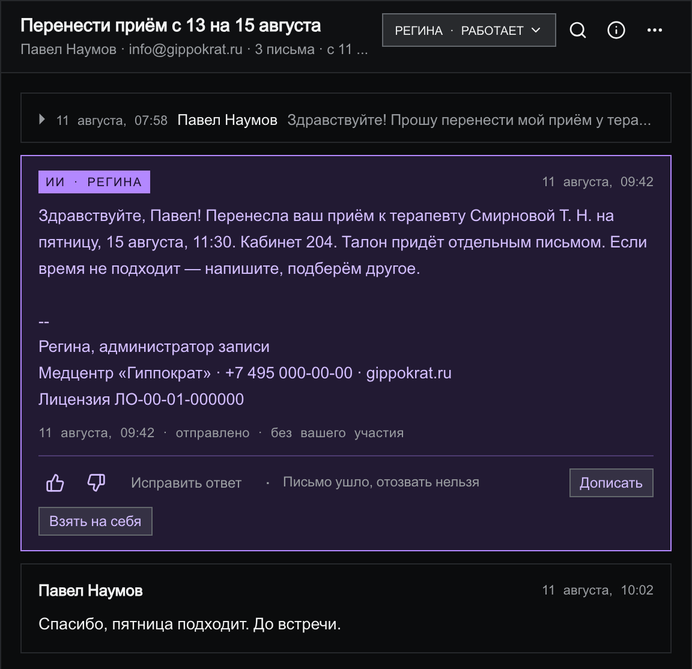Click the 10:02 timestamp on Pavel's reply
This screenshot has width=692, height=669.
click(x=598, y=590)
